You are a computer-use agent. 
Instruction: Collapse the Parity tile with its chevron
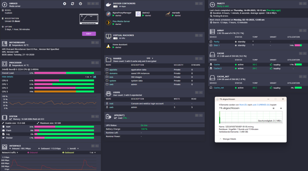[x=305, y=3]
